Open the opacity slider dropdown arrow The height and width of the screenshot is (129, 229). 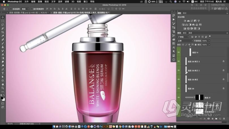(x=209, y=41)
